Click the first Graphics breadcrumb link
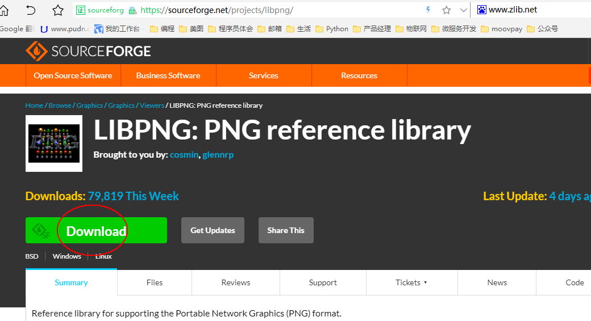Viewport: 591px width, 321px height. (90, 105)
